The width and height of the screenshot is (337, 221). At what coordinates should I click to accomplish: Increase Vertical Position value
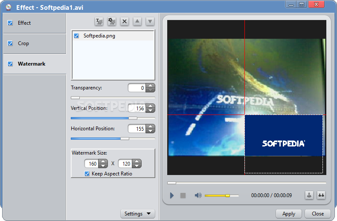tap(151, 106)
